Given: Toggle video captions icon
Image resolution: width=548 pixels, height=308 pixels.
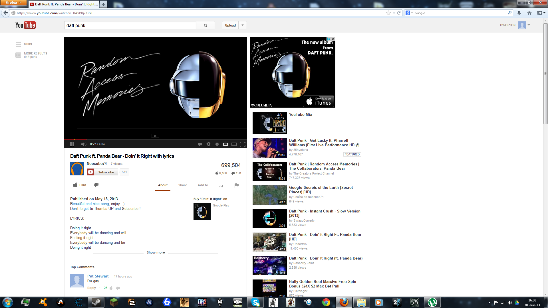Looking at the screenshot, I should click(x=200, y=144).
